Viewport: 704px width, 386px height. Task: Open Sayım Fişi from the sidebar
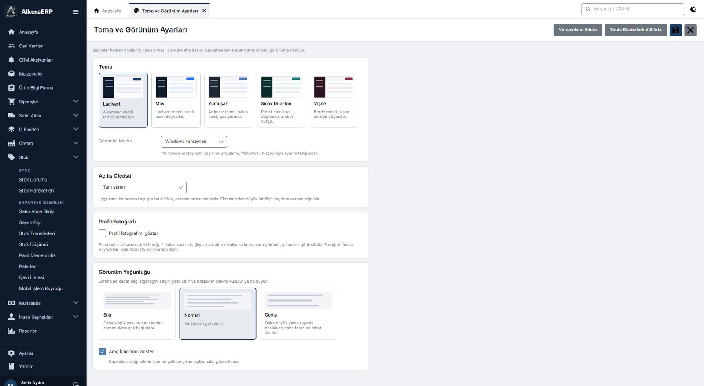click(30, 222)
